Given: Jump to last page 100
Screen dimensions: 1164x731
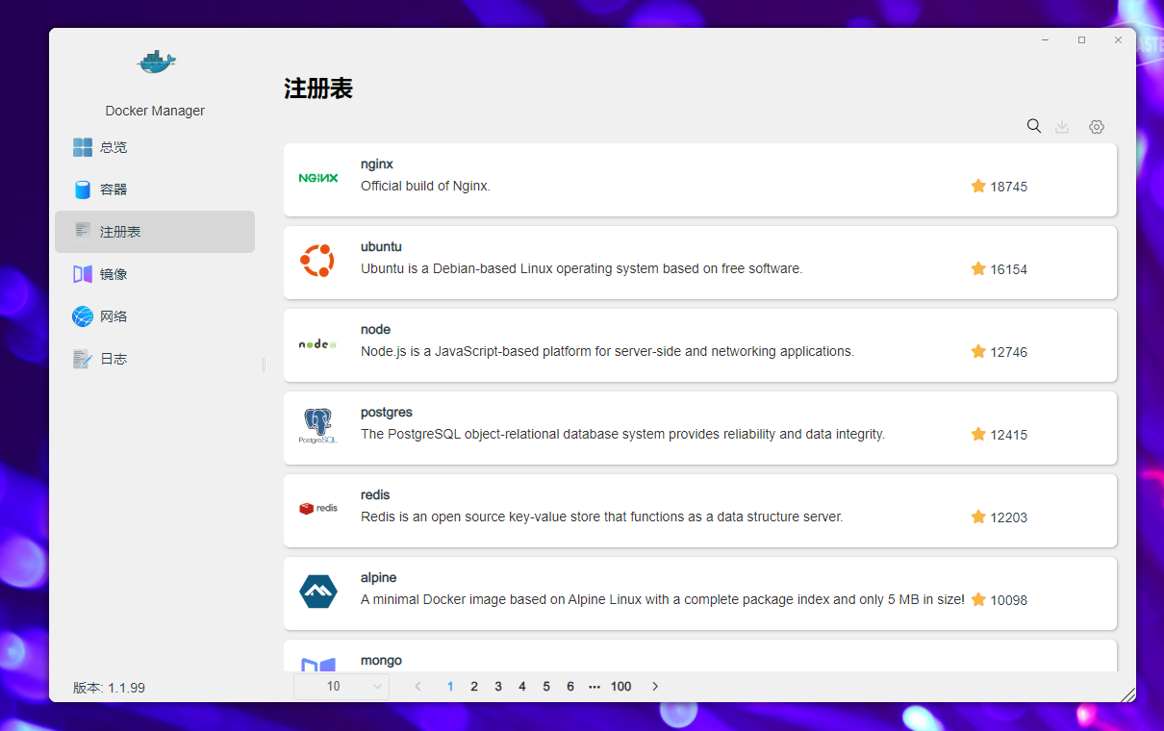Looking at the screenshot, I should coord(621,686).
